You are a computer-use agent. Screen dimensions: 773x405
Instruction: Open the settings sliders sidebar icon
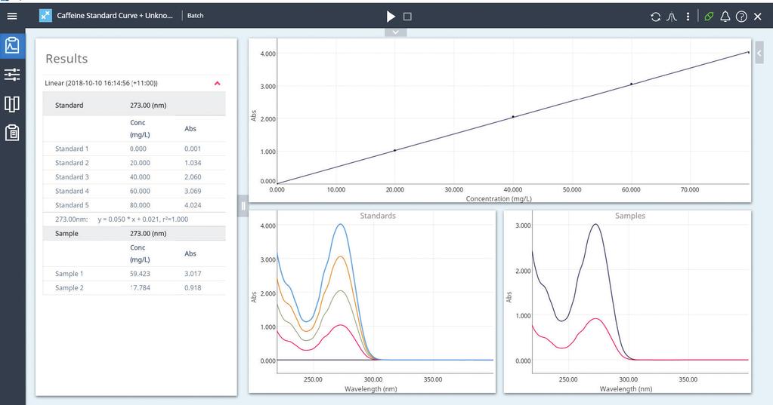[12, 75]
